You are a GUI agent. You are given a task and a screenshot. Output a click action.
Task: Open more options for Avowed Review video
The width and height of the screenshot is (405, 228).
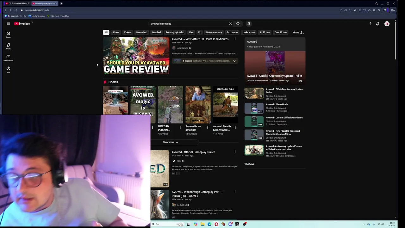click(x=235, y=39)
